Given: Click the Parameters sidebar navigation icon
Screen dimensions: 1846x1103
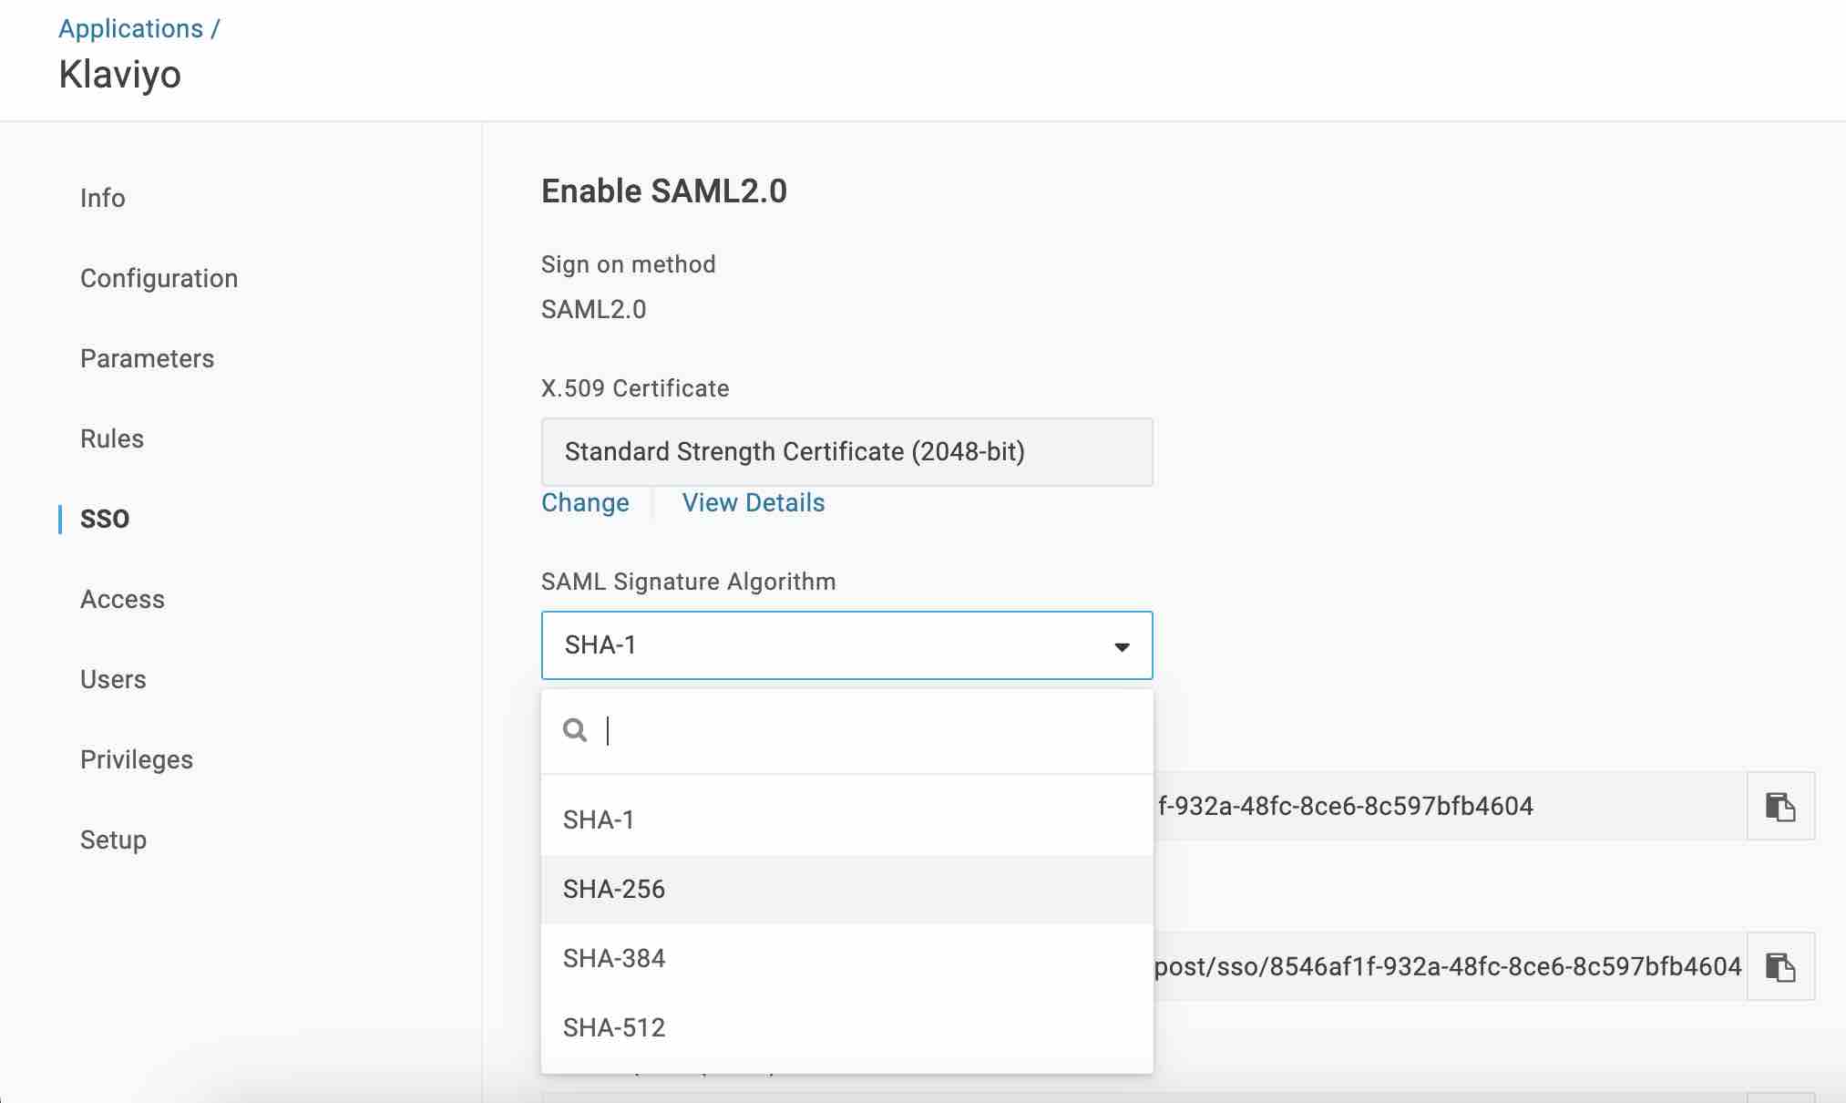Looking at the screenshot, I should pos(149,358).
